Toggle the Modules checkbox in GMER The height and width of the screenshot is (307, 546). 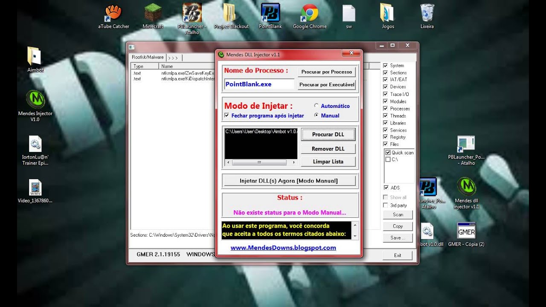386,101
